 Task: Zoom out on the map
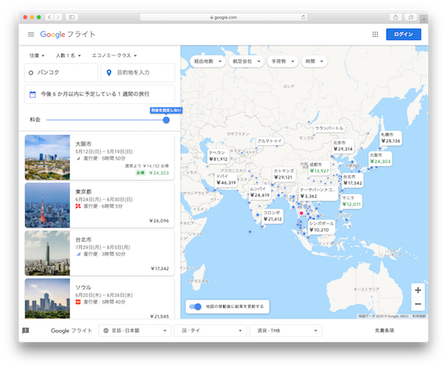pyautogui.click(x=418, y=304)
